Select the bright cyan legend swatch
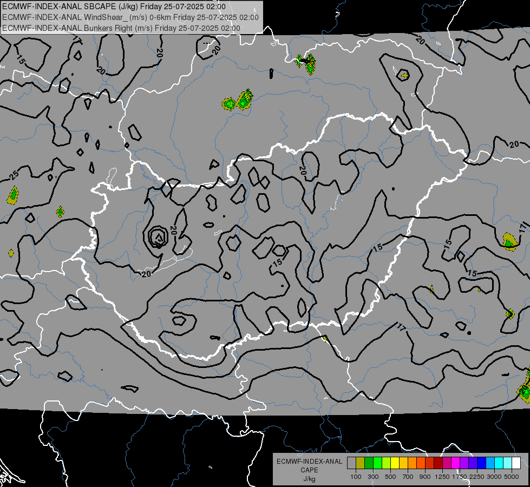The image size is (530, 487). [x=499, y=463]
